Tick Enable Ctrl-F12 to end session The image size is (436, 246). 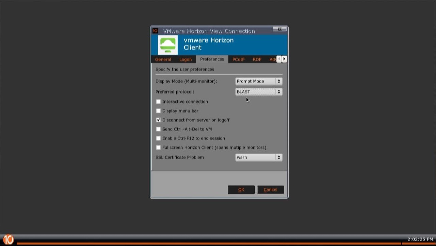pos(158,138)
